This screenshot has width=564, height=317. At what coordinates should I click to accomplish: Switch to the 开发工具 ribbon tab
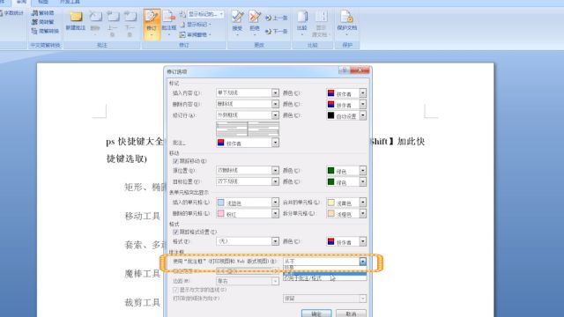(70, 2)
